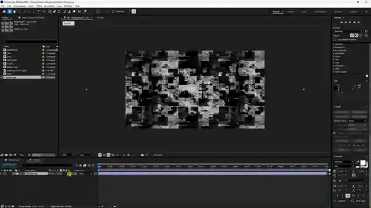The image size is (371, 208).
Task: Click the Preview shortcut reset icon
Action: coord(366,31)
